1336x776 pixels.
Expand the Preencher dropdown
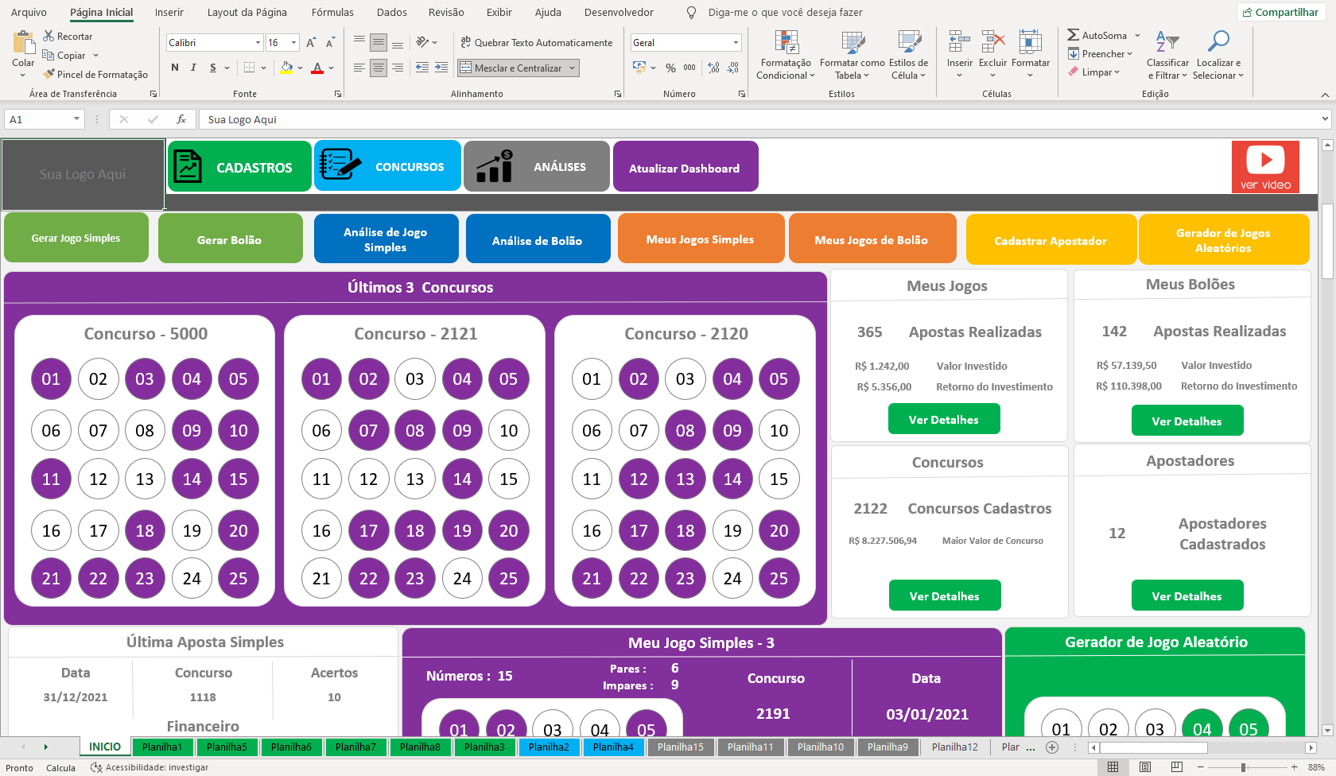[x=1129, y=54]
